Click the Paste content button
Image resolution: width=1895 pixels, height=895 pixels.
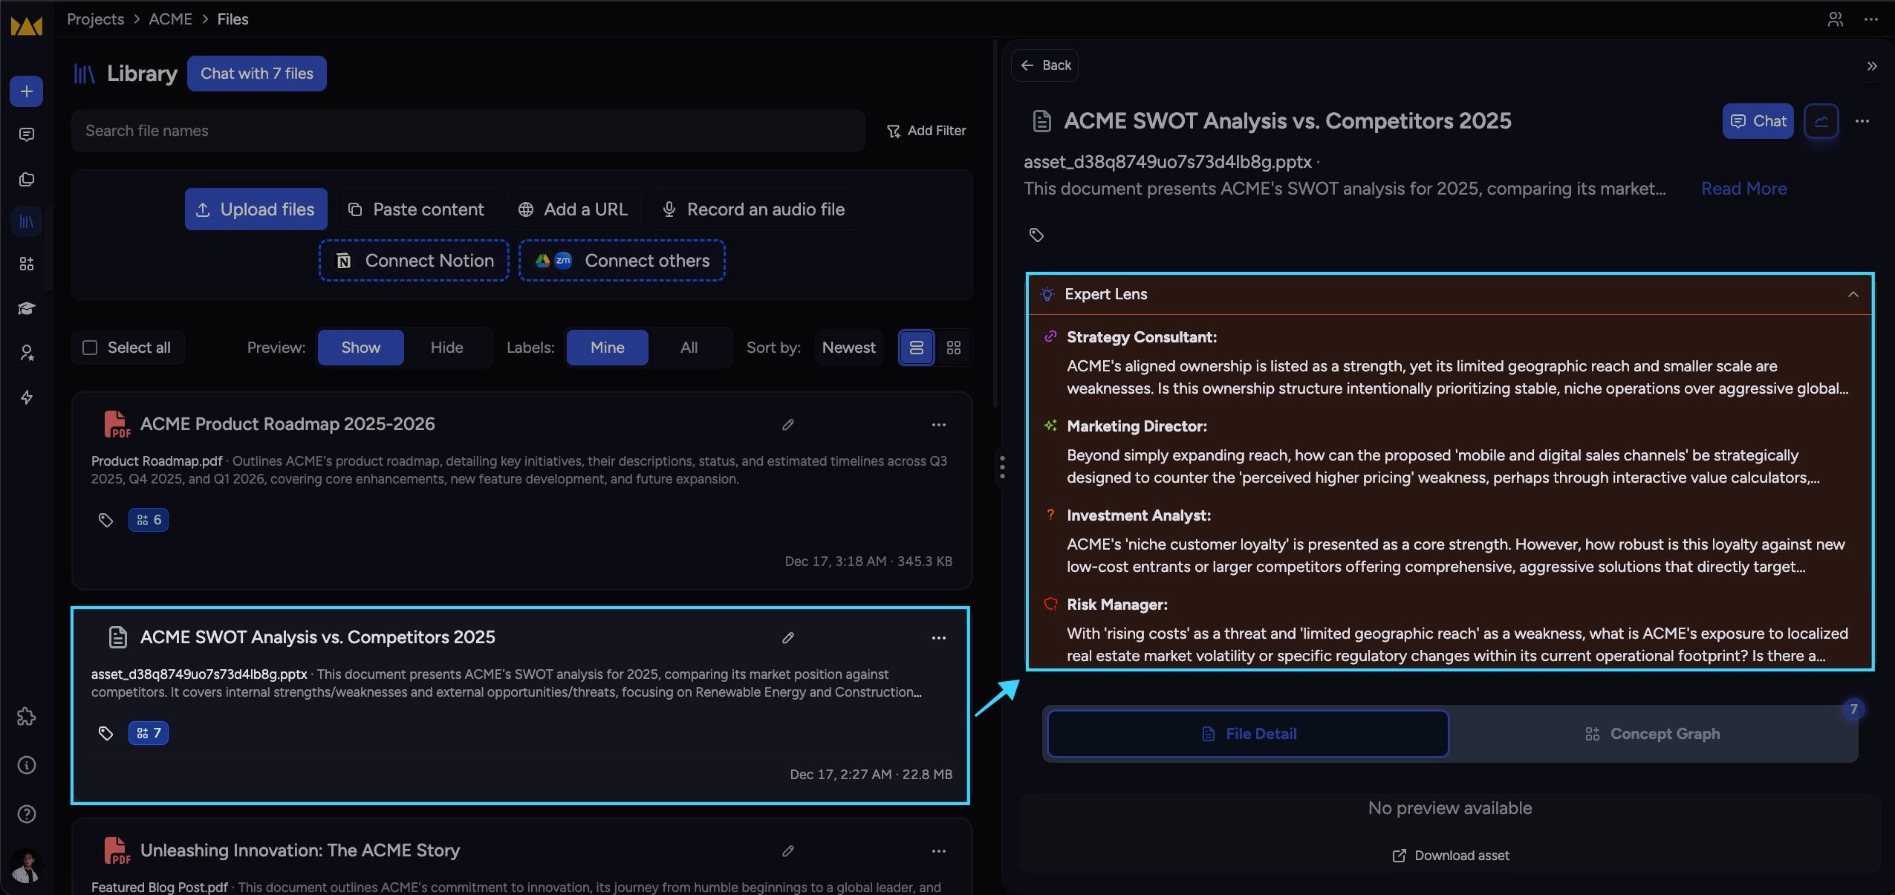(x=417, y=209)
